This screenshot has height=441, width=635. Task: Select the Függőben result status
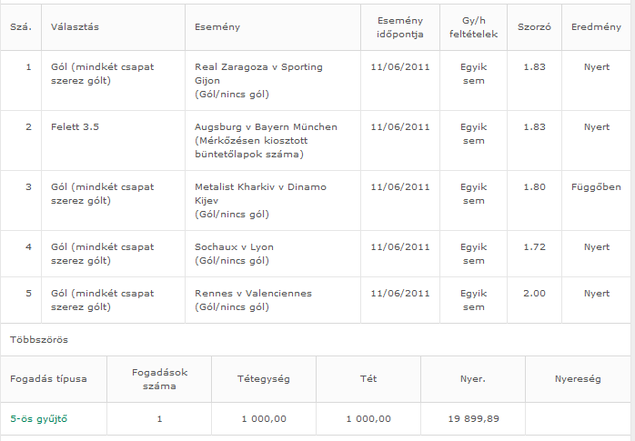click(x=597, y=187)
